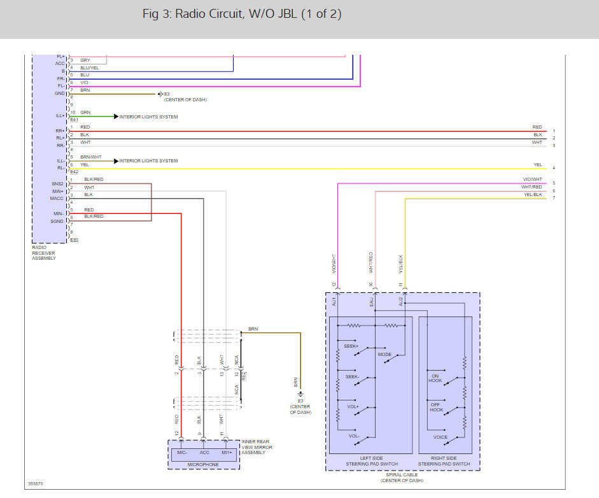Screen dimensions: 599x498
Task: Select the 'RL+' terminal label
Action: 60,138
